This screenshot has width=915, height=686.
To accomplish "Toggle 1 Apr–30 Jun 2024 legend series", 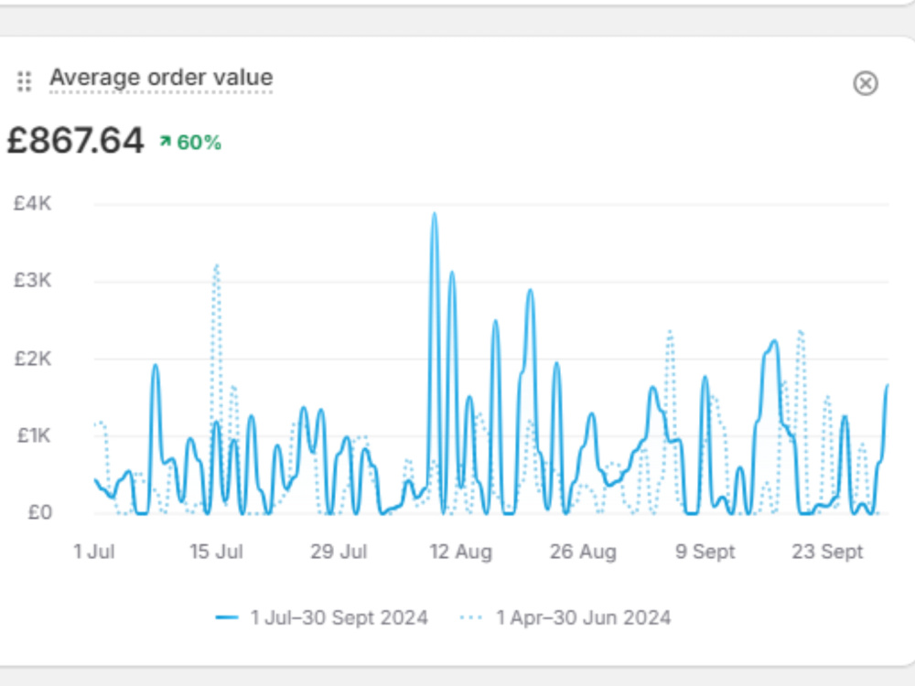I will click(565, 617).
